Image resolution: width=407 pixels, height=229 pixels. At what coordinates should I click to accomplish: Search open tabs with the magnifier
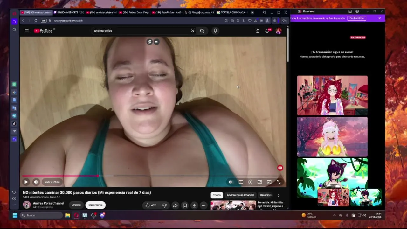(265, 13)
